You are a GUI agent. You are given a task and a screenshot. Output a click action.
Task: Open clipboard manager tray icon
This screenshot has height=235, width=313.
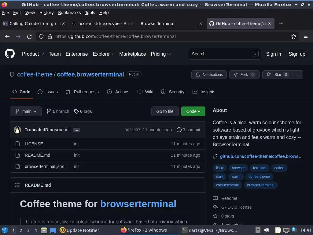[278, 230]
